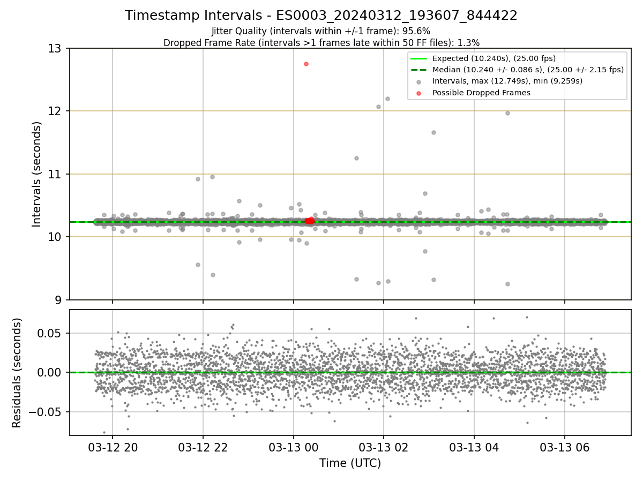Screen dimensions: 643x482
Task: Select the 'Time (UTC)' x-axis label
Action: click(350, 463)
